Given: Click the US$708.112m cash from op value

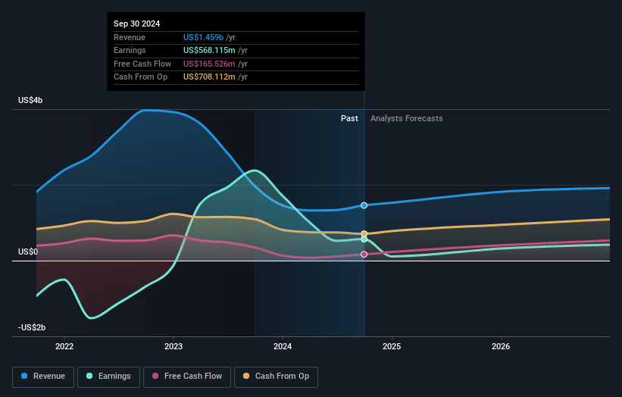Looking at the screenshot, I should click(209, 77).
